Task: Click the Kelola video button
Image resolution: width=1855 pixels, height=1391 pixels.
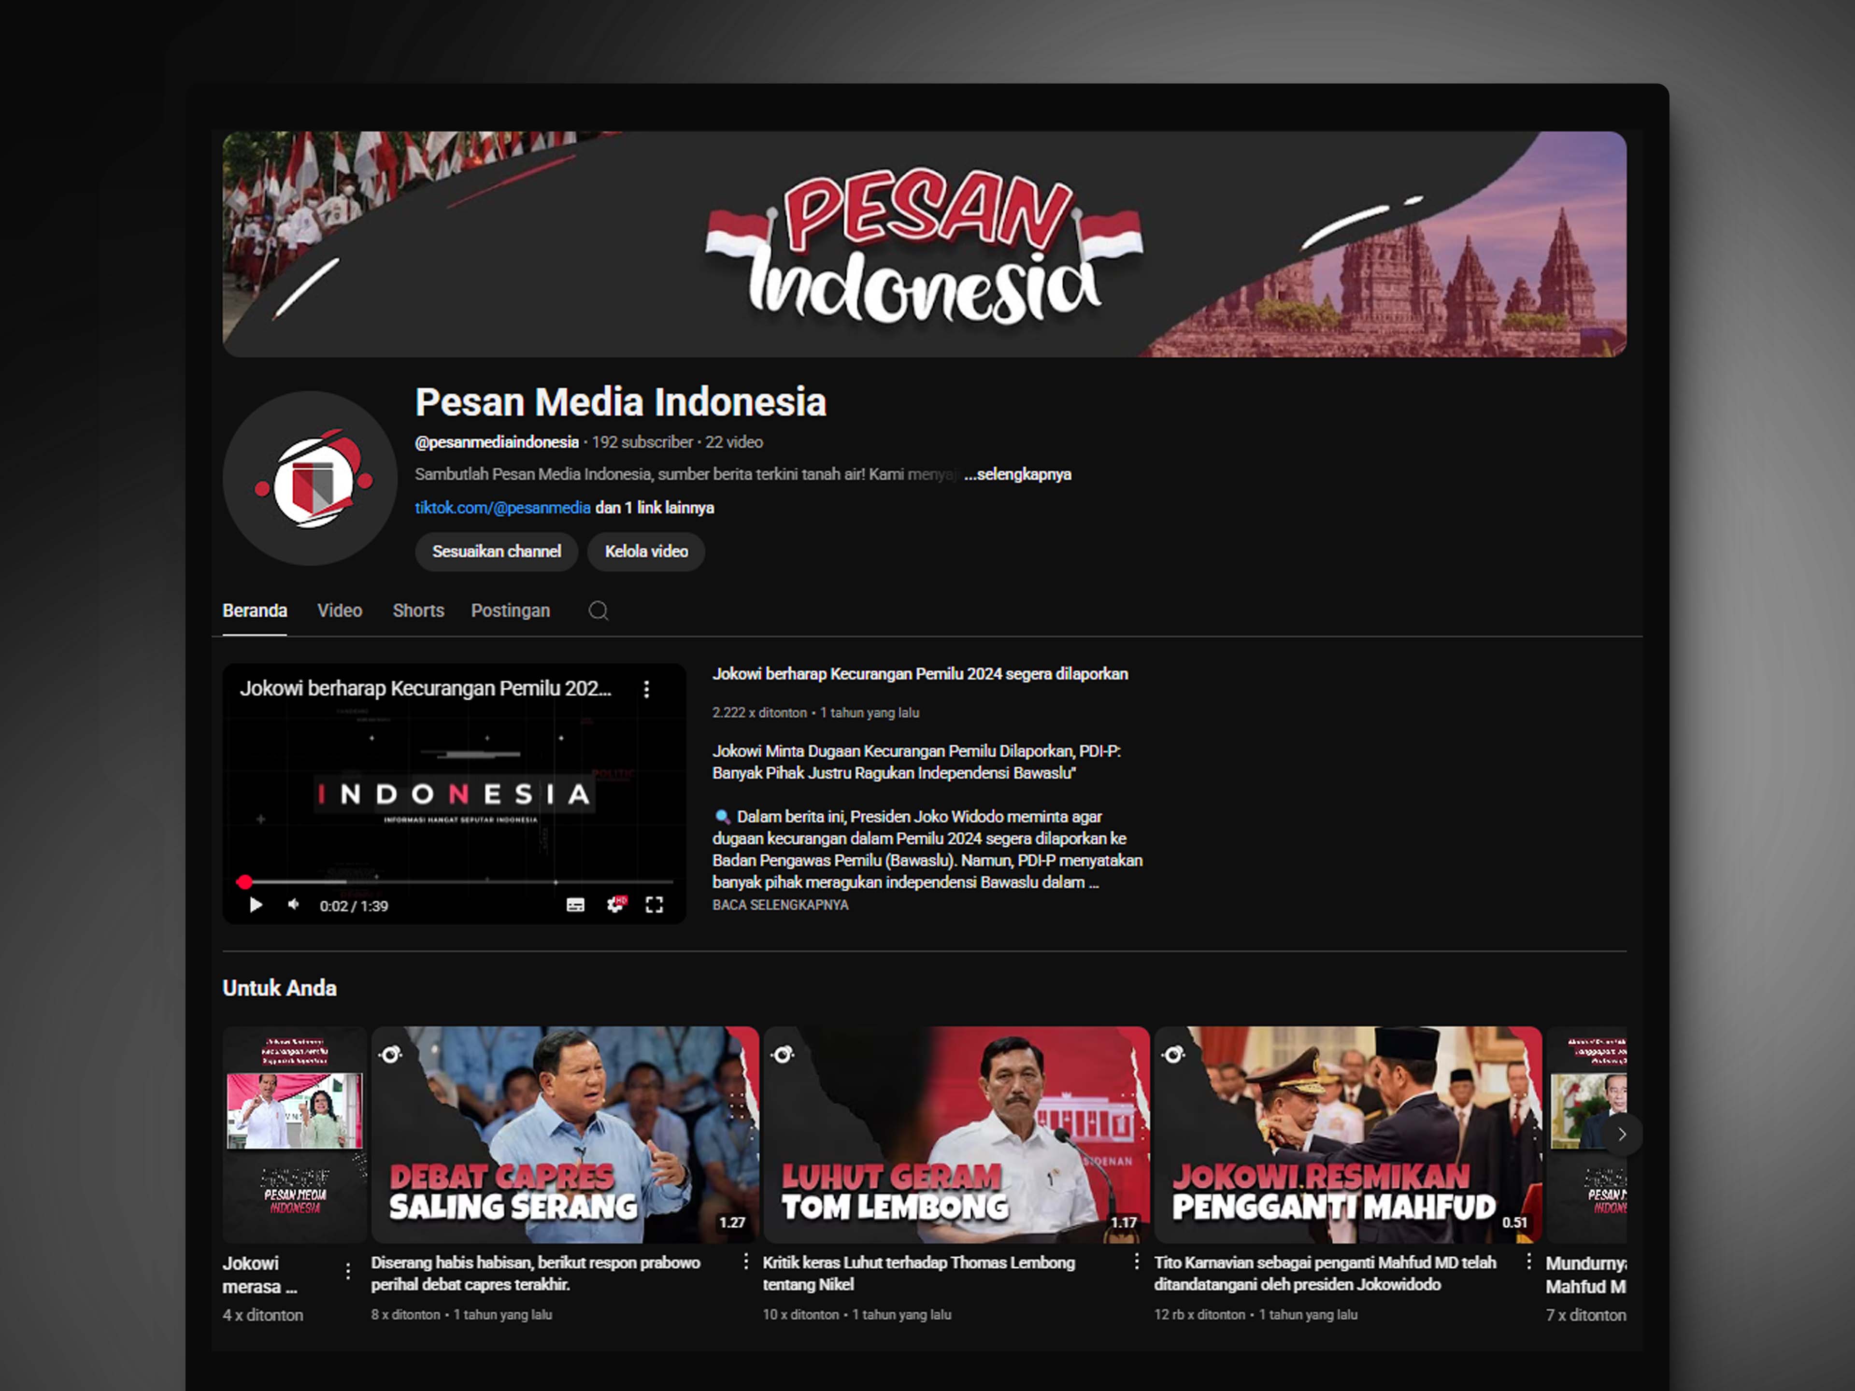Action: [x=646, y=552]
